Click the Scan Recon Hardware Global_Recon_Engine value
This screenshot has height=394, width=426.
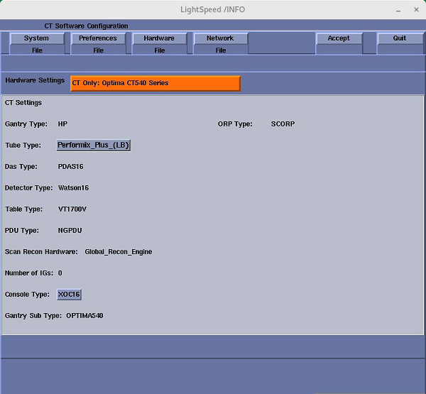tap(118, 252)
